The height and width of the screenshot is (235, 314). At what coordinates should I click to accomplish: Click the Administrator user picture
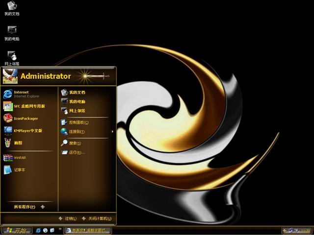(10, 76)
